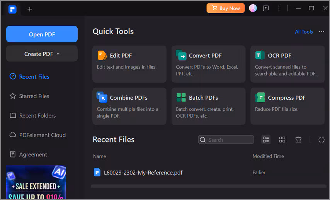The image size is (330, 200).
Task: Click the Recent Files search field
Action: pyautogui.click(x=226, y=140)
